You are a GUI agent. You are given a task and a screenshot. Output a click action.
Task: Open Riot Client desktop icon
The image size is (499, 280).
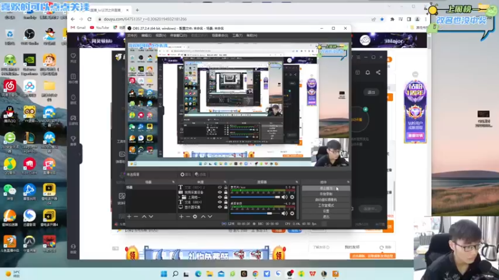29,166
